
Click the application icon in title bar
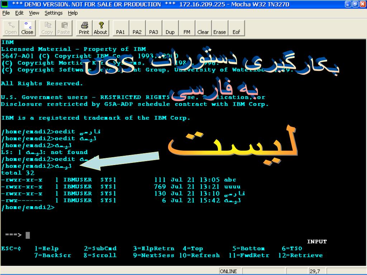[x=5, y=4]
